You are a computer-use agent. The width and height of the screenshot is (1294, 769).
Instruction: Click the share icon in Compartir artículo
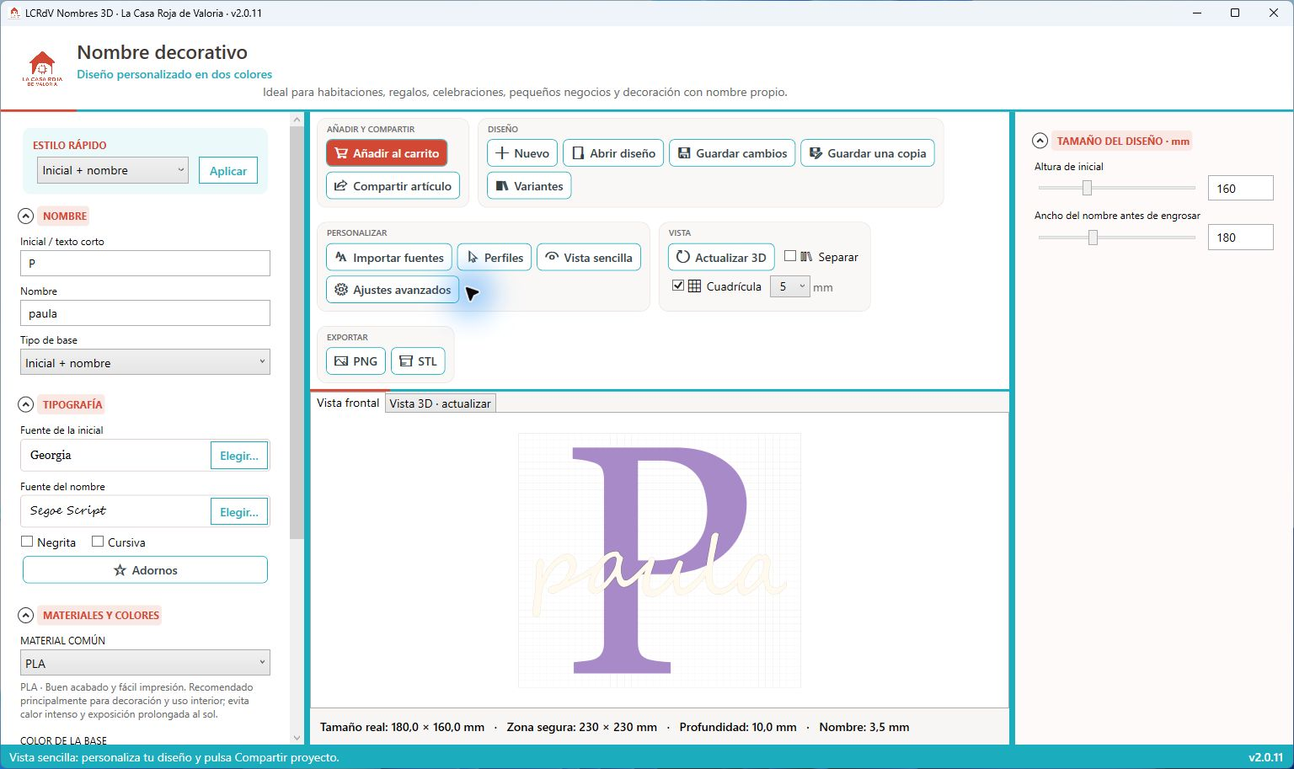pos(341,186)
